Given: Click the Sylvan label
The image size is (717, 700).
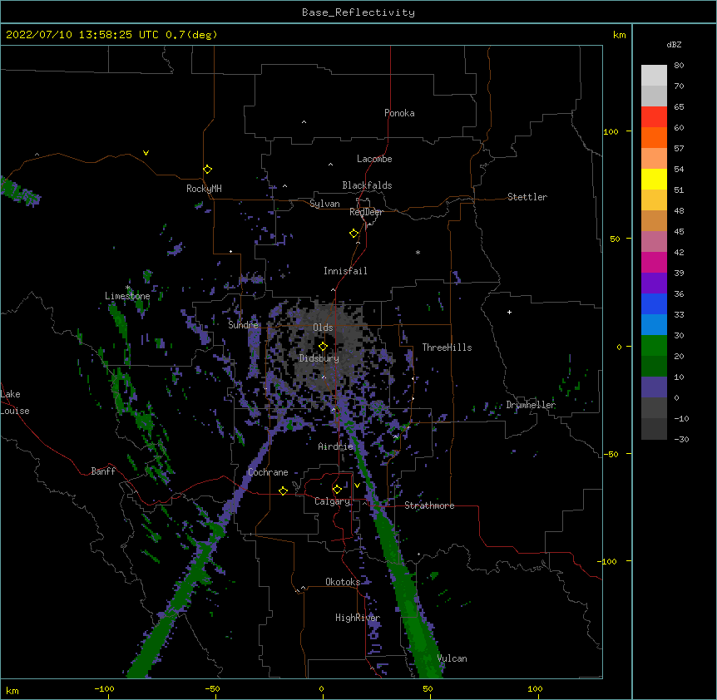Looking at the screenshot, I should pyautogui.click(x=324, y=204).
